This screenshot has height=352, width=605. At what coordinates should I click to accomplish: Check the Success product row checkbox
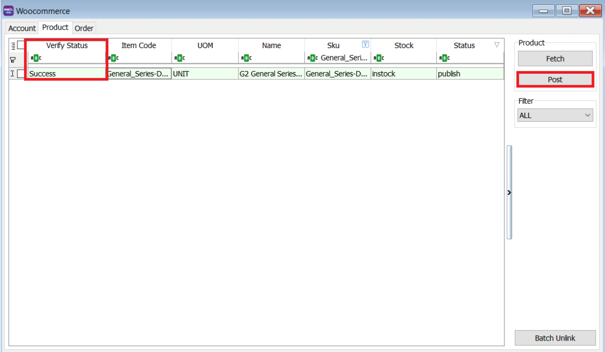click(x=21, y=74)
